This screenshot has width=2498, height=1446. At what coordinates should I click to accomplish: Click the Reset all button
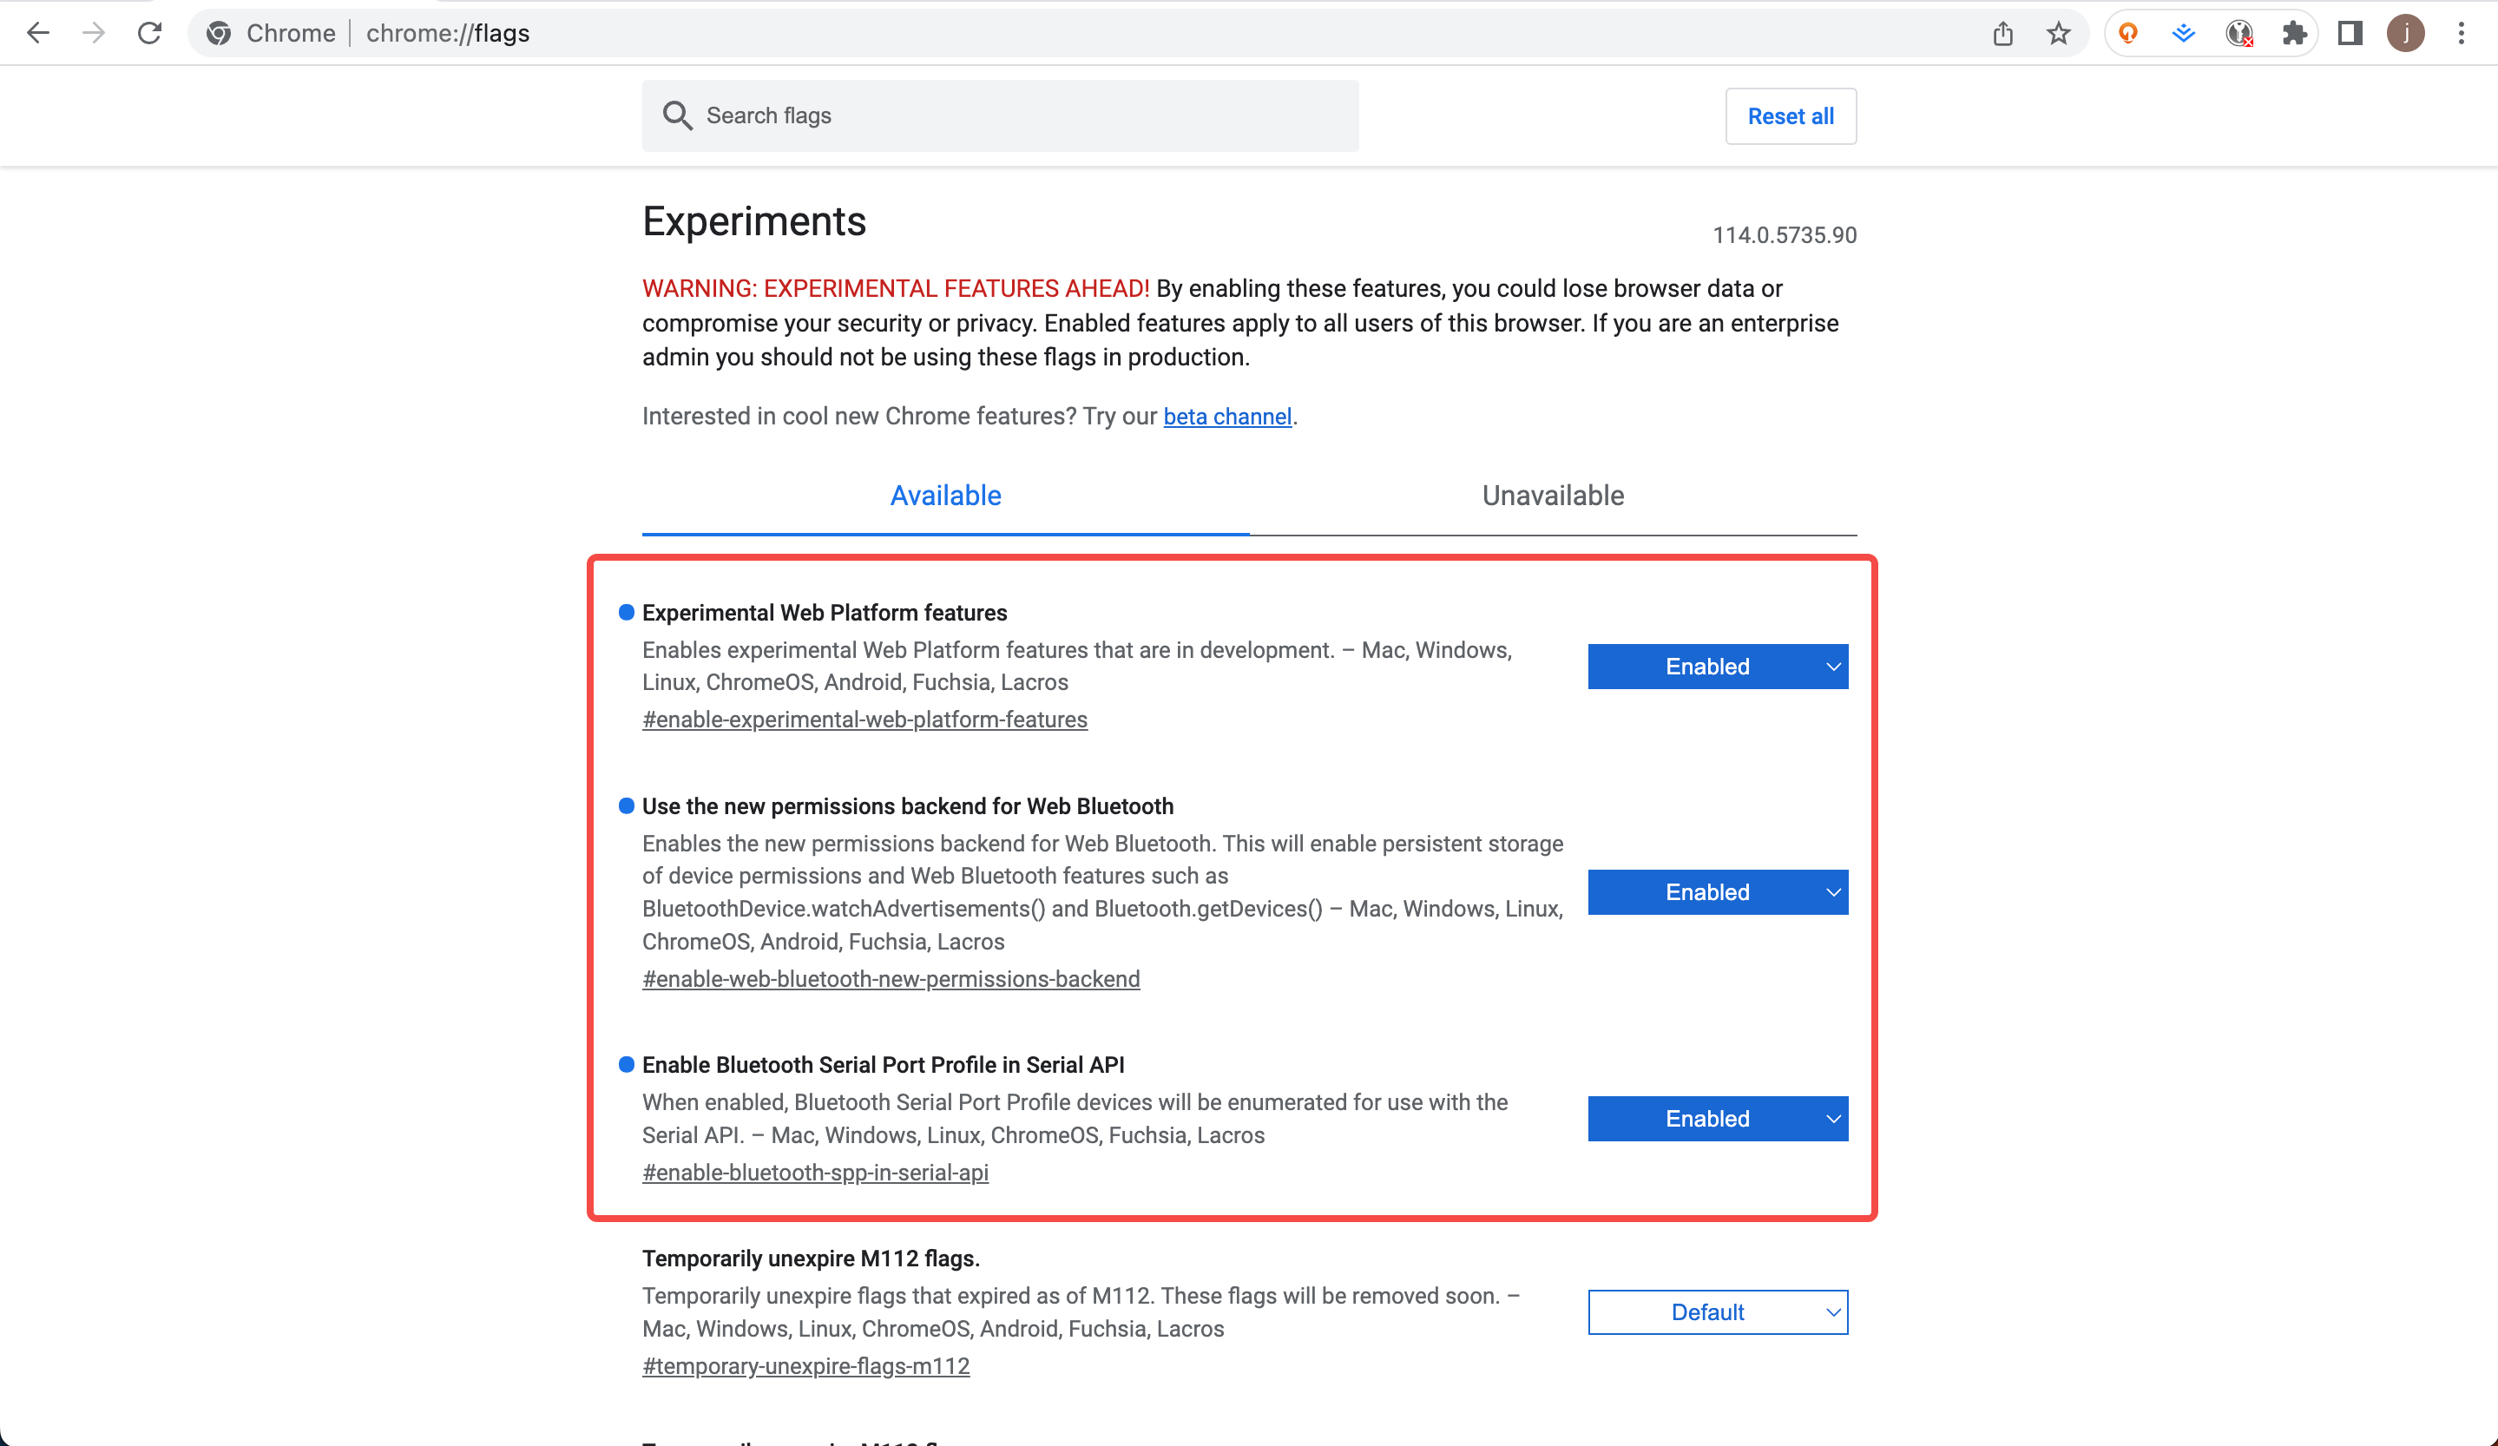click(x=1791, y=116)
